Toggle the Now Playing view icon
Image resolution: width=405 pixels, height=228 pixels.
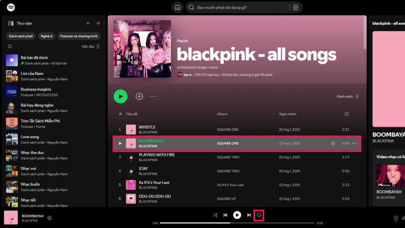pos(396,218)
